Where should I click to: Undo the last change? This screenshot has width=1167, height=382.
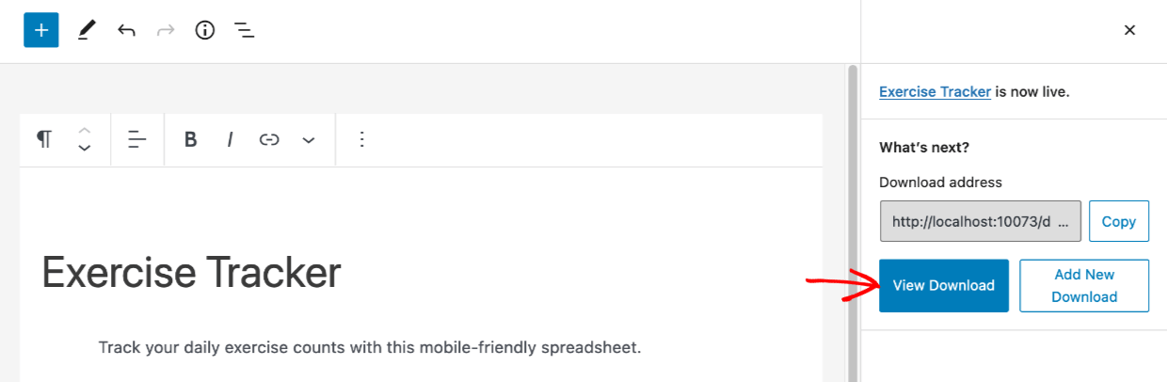[x=126, y=30]
